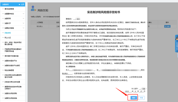Return to 主页 via the back arrow
The width and height of the screenshot is (178, 102).
click(21, 4)
